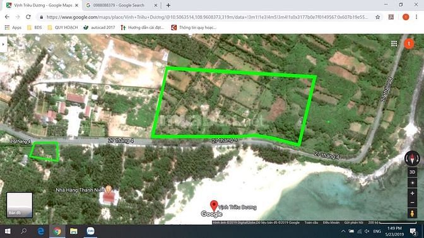Show your location on the map
The width and height of the screenshot is (424, 238).
pos(412,183)
